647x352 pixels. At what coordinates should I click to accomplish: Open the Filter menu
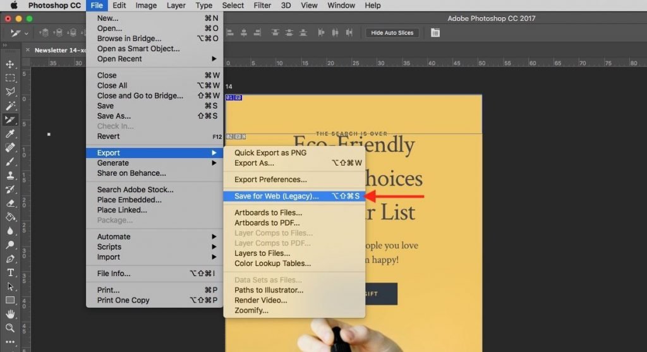point(262,6)
